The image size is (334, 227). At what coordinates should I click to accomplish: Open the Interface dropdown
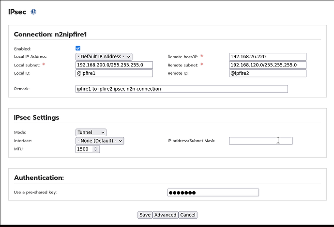click(100, 141)
